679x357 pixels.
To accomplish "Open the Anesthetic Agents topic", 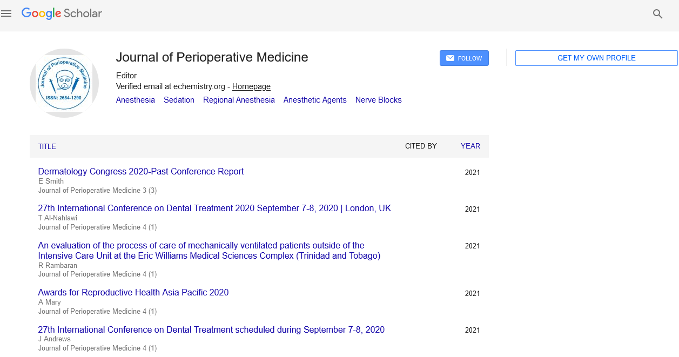I will click(315, 100).
